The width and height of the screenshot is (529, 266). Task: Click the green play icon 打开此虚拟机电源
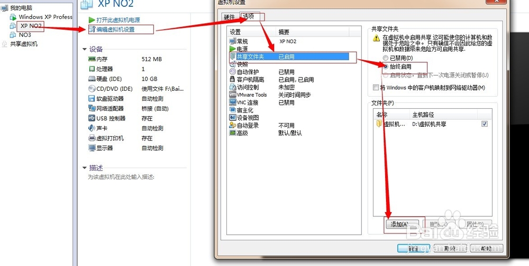(92, 20)
